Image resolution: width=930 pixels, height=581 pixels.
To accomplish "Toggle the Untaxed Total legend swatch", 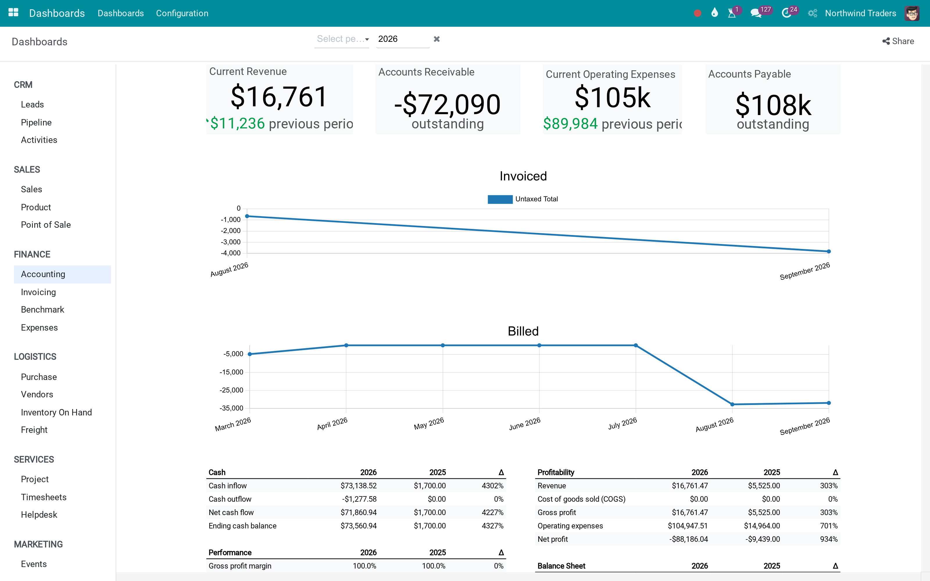I will (500, 199).
